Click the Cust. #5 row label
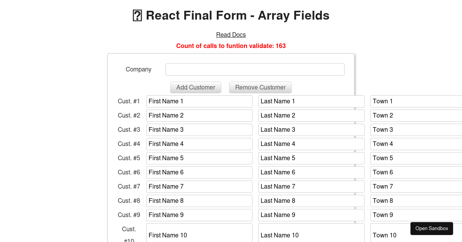 click(x=129, y=158)
